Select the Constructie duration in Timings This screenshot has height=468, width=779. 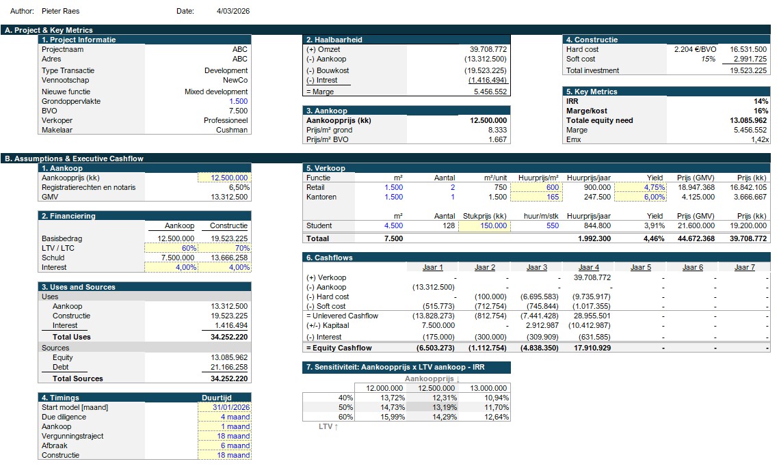click(x=224, y=455)
